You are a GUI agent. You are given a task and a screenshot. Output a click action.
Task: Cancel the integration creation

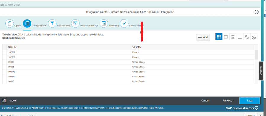click(x=205, y=101)
